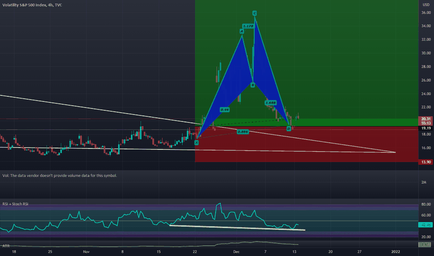Click the Dec date axis label
The image size is (434, 256).
236,251
